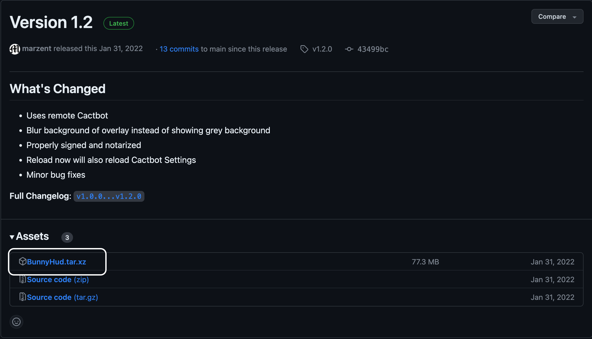Click the zip file icon for Source code

click(23, 279)
